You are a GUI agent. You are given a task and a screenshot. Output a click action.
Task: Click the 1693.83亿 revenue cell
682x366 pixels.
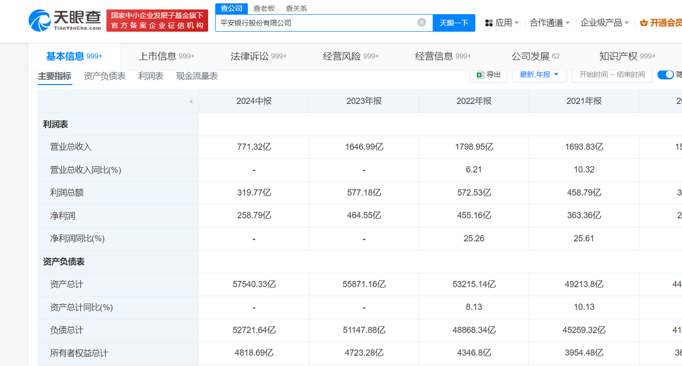tap(584, 147)
